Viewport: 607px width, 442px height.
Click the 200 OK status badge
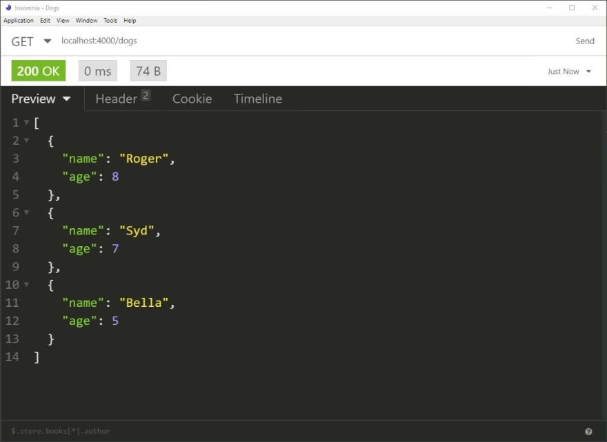point(39,71)
